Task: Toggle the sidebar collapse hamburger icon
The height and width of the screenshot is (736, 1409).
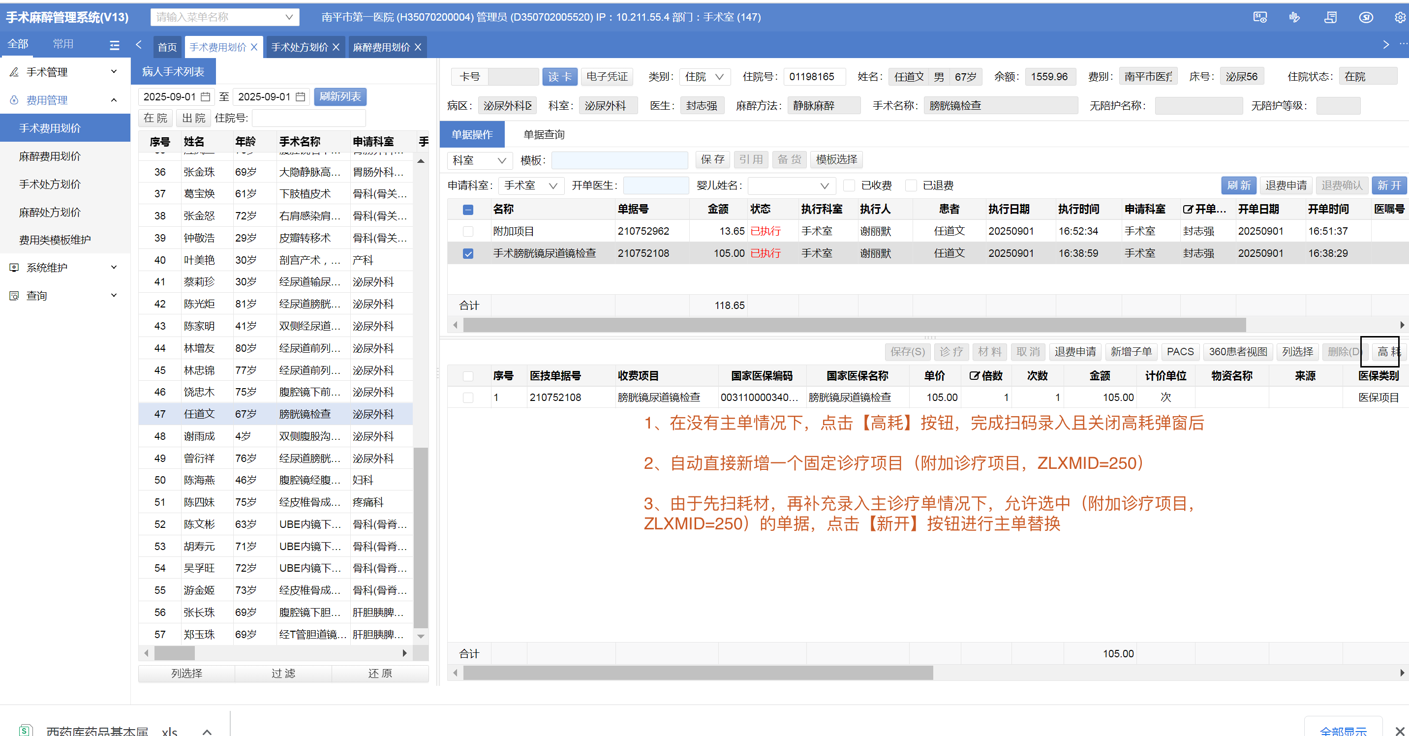Action: [x=114, y=45]
